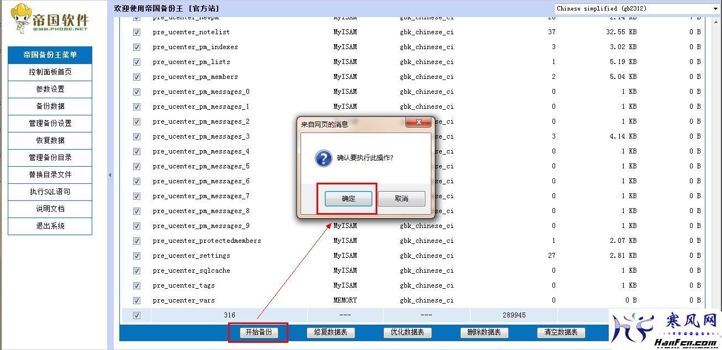
Task: Select 退出系统 menu item
Action: (50, 226)
